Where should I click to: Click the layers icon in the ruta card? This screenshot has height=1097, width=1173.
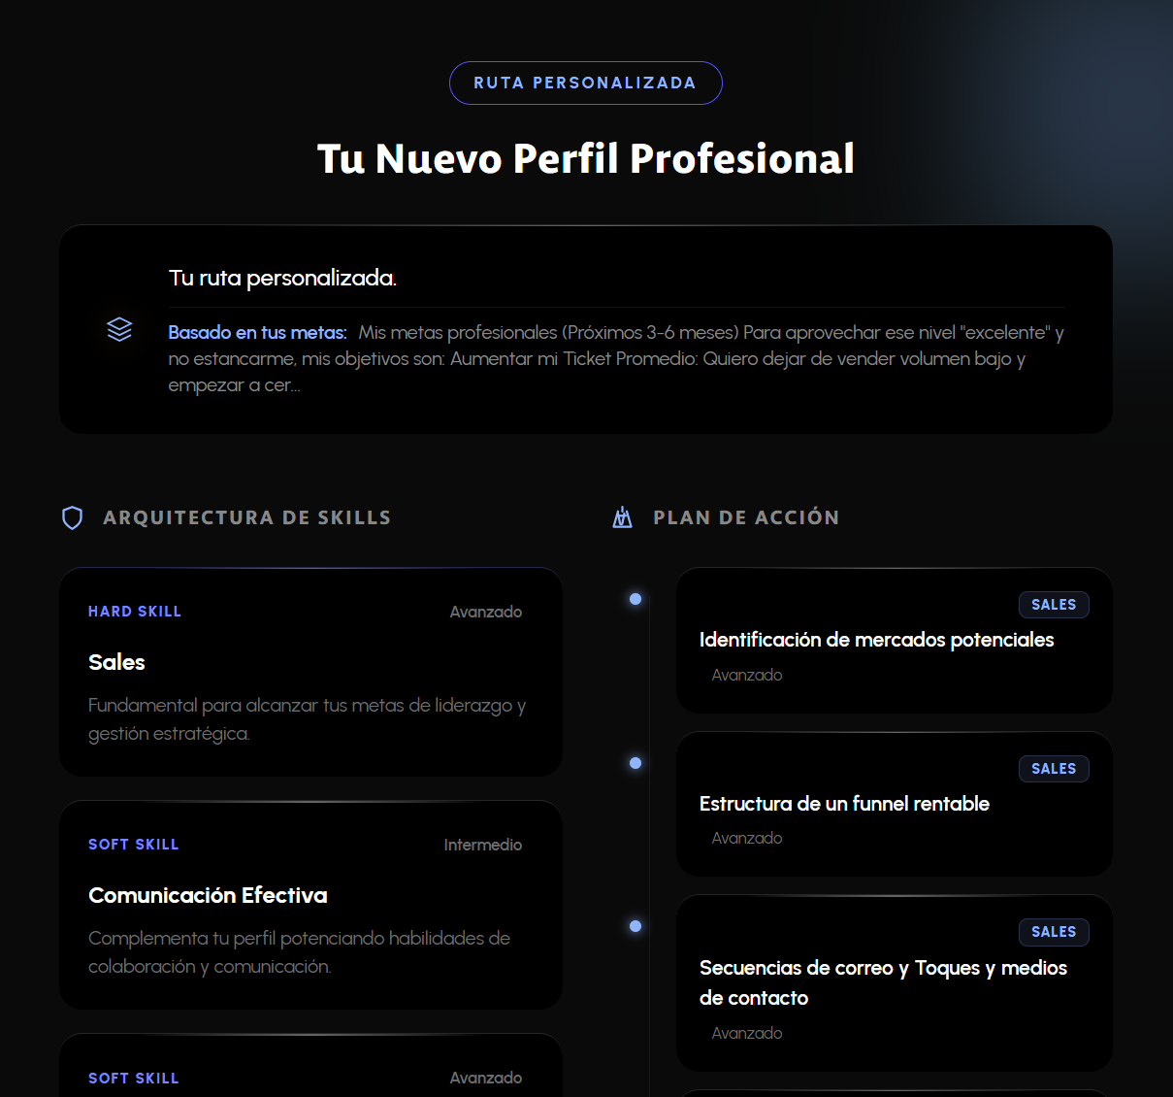pyautogui.click(x=119, y=329)
